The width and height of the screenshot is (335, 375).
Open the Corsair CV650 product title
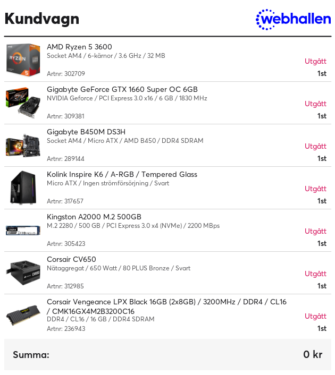coord(71,260)
